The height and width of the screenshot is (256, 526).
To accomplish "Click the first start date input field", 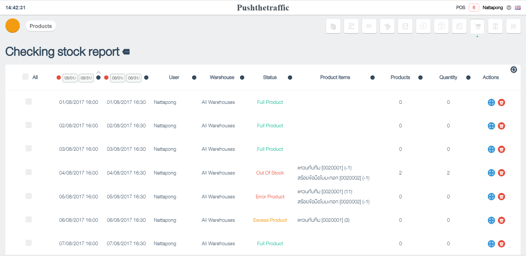I will 70,78.
